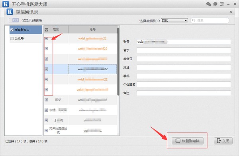Uncheck the 所有联系人 checkbox

click(x=12, y=30)
